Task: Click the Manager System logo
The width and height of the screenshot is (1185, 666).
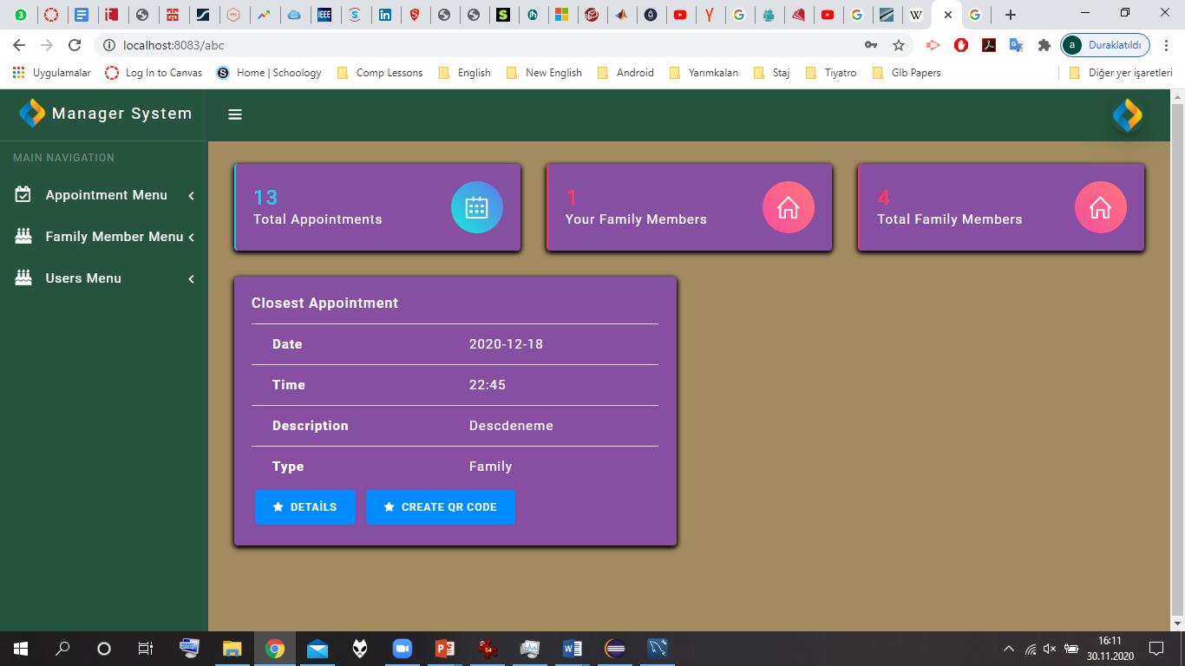Action: pyautogui.click(x=32, y=113)
